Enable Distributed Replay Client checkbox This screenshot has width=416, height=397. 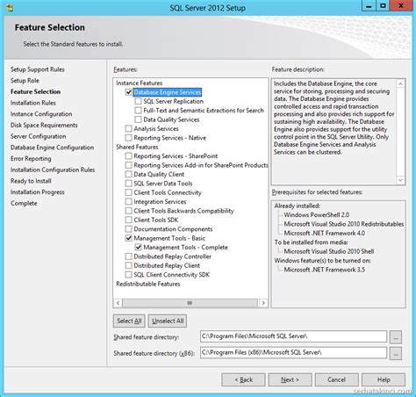point(128,265)
